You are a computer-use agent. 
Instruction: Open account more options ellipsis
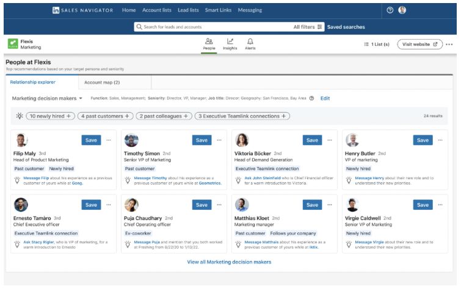[449, 45]
